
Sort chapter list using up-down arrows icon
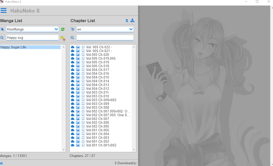(x=127, y=21)
